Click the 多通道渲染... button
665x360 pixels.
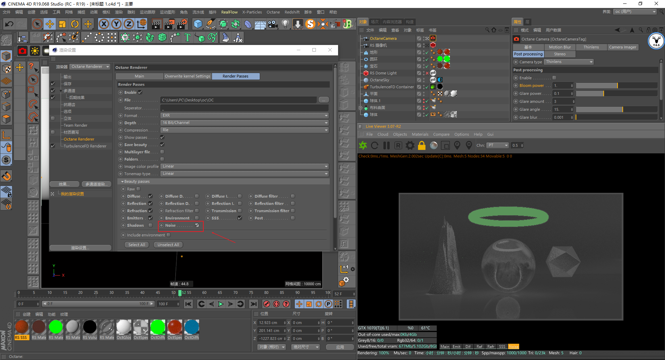coord(96,184)
